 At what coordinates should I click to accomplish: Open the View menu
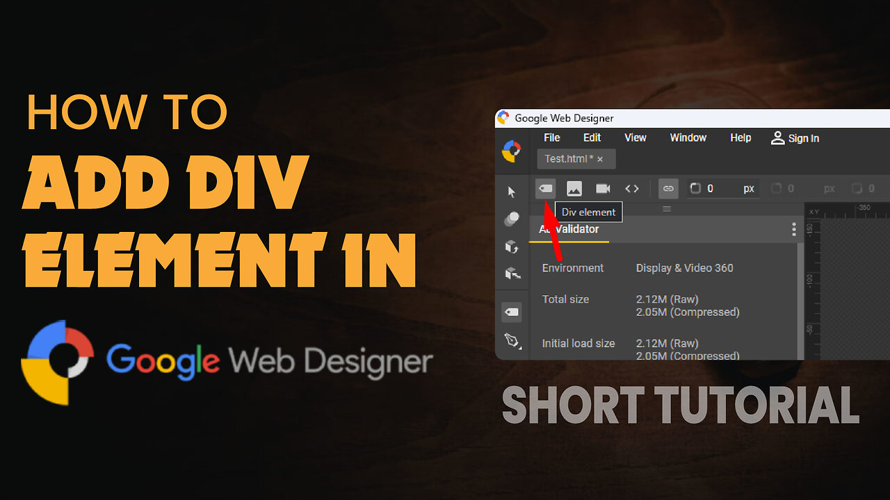click(x=636, y=137)
